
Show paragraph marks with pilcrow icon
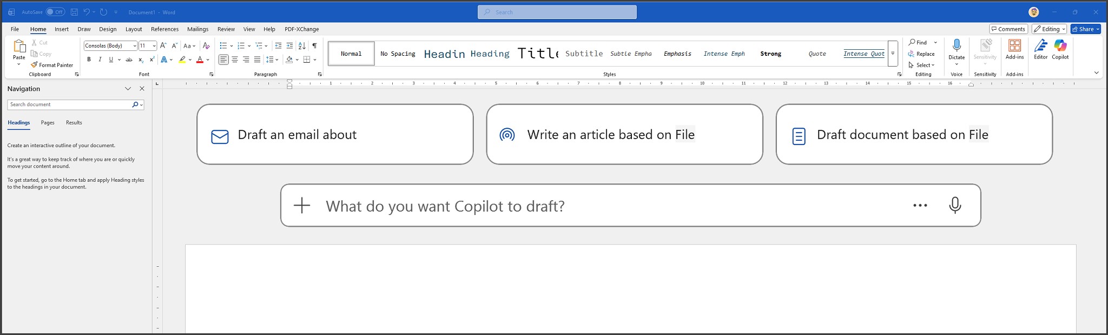coord(314,46)
